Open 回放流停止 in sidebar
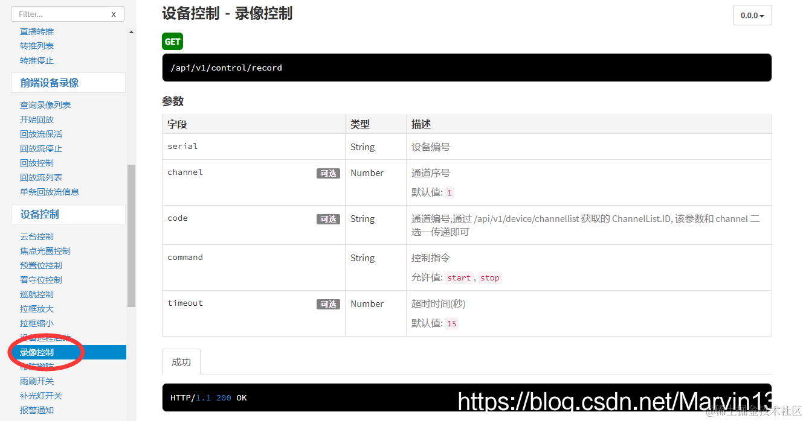 (x=41, y=148)
